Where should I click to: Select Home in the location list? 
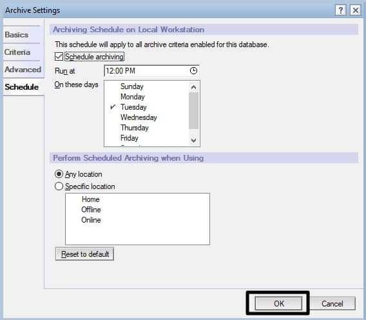(91, 199)
